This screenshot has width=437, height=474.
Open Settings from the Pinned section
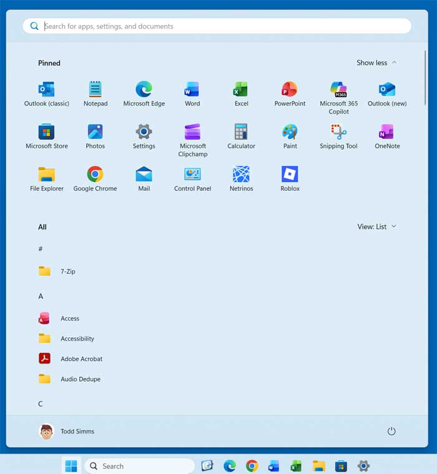click(x=144, y=137)
